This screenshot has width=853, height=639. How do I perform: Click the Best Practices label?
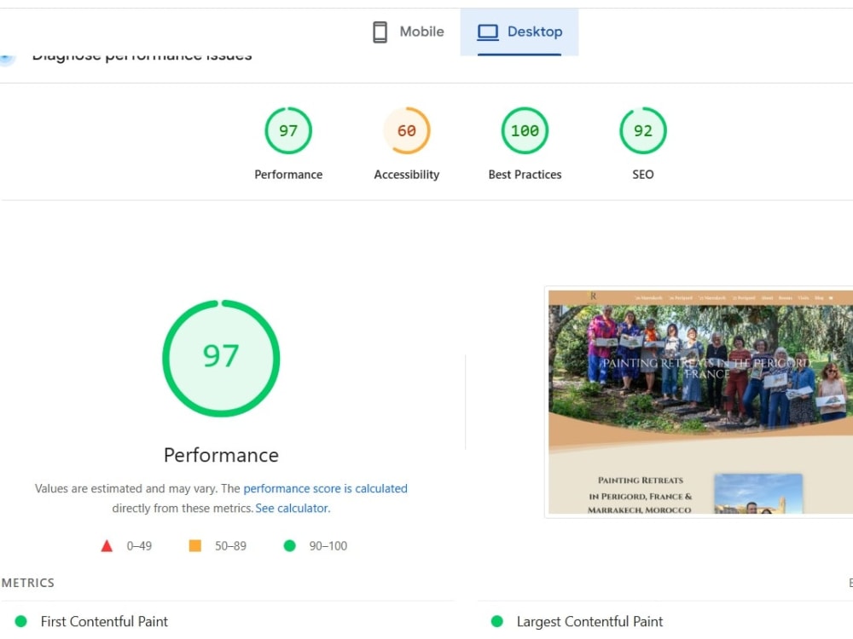point(525,175)
